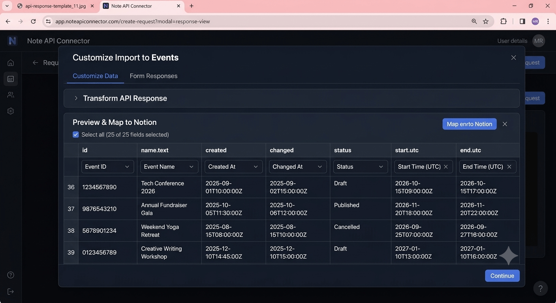Click the floating help question mark button
This screenshot has width=556, height=303.
coord(541,288)
